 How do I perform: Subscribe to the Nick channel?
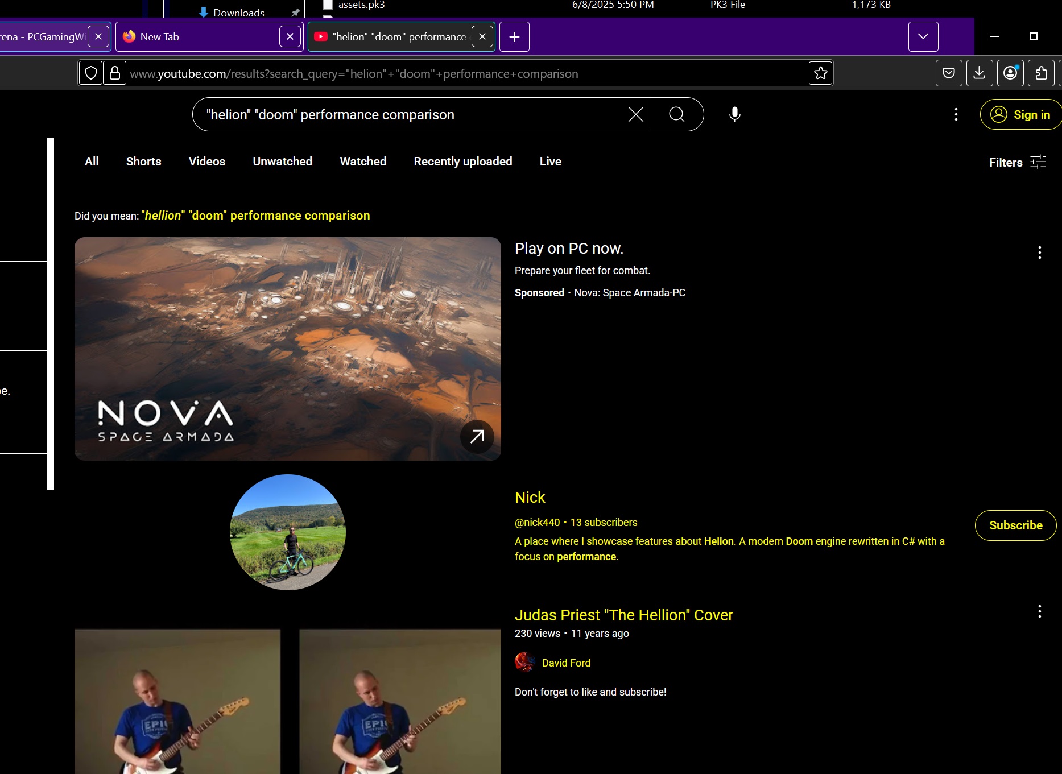(x=1015, y=525)
